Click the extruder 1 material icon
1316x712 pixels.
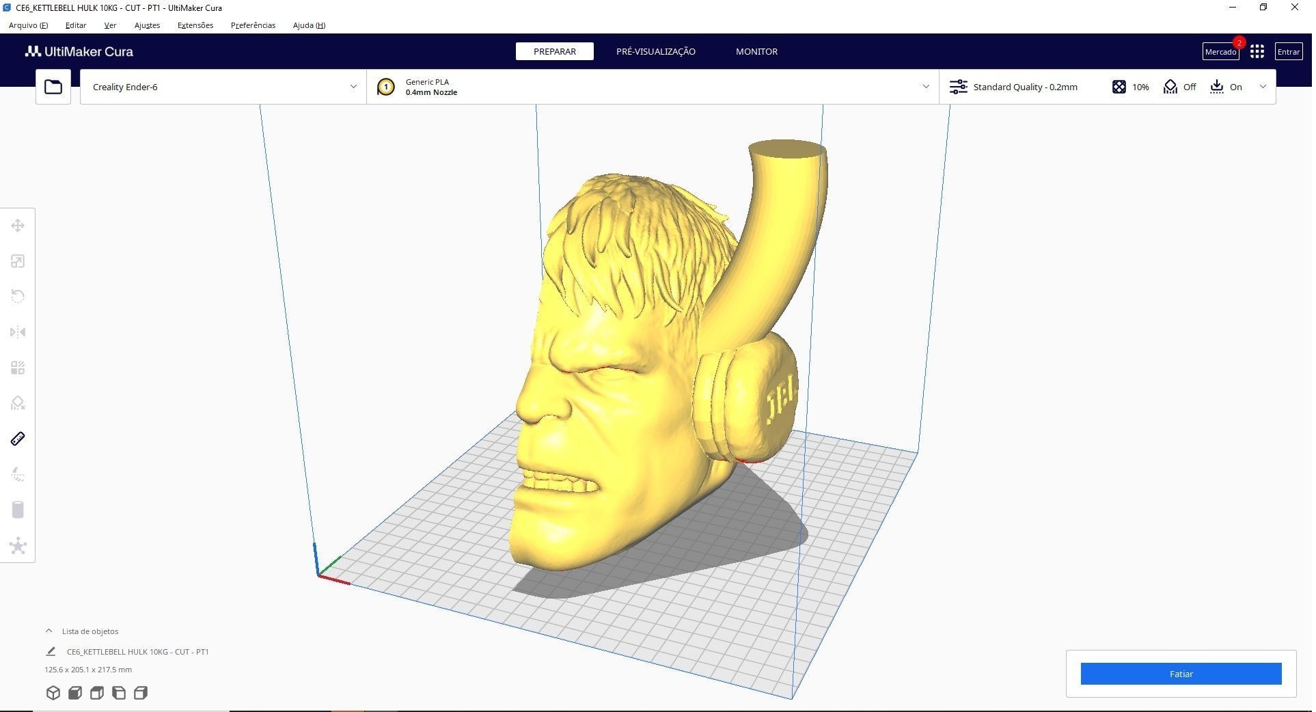click(x=386, y=87)
